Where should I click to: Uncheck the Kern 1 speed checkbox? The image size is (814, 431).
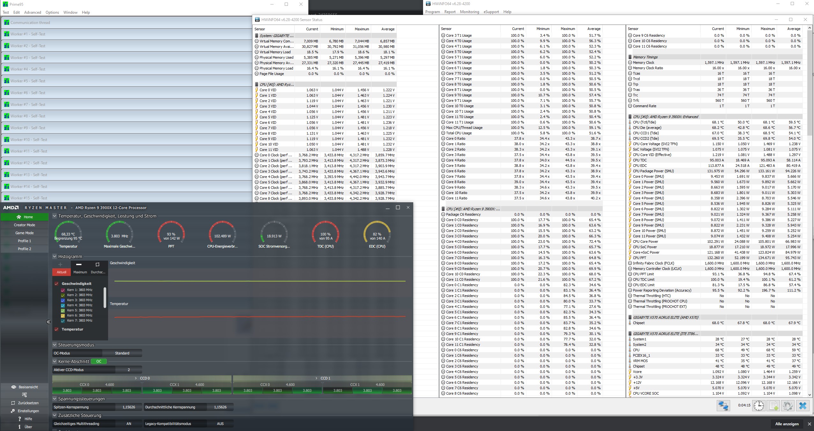tap(63, 290)
